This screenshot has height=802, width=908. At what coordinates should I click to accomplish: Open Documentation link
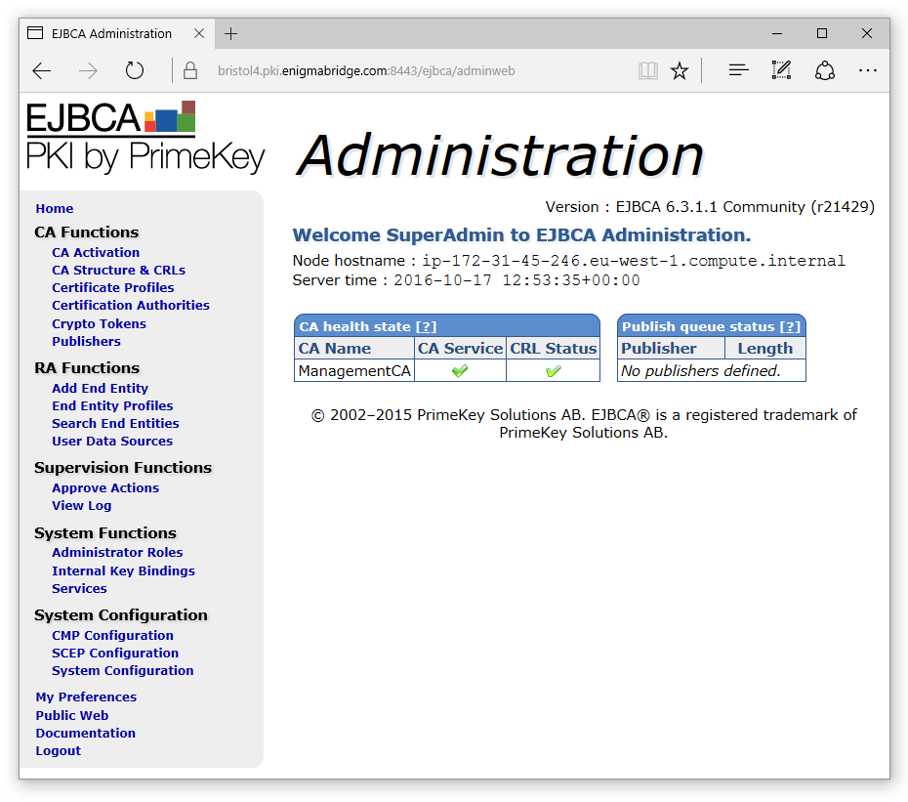86,733
